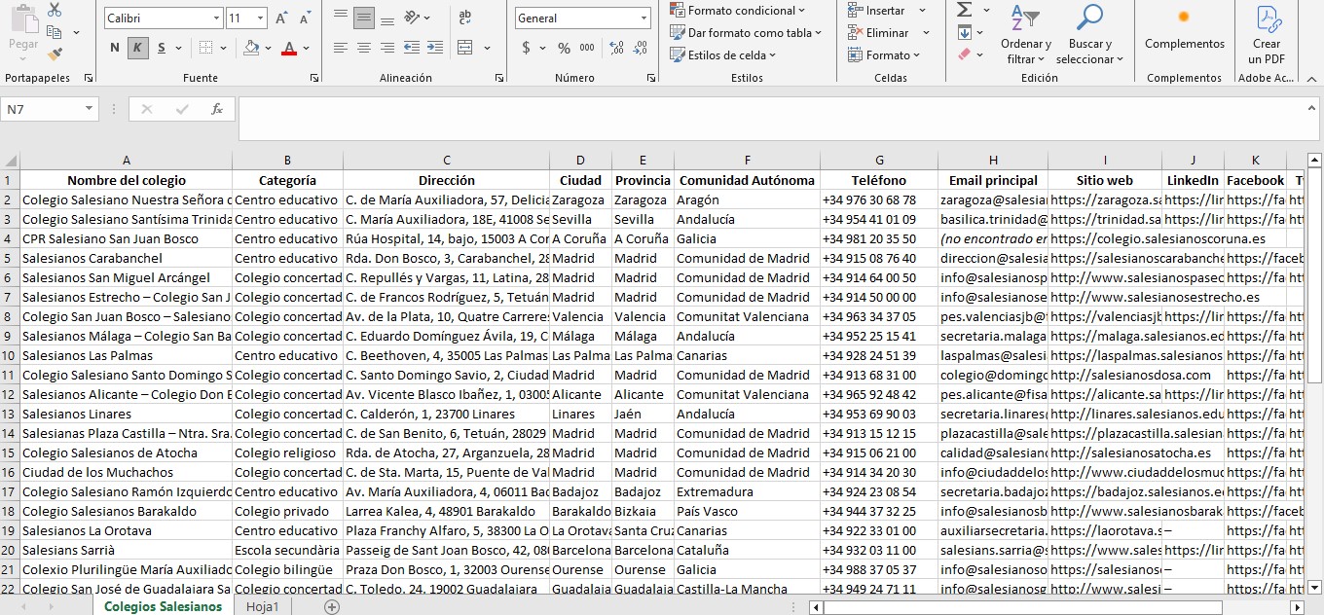Apply the red font color
This screenshot has width=1324, height=615.
(288, 48)
